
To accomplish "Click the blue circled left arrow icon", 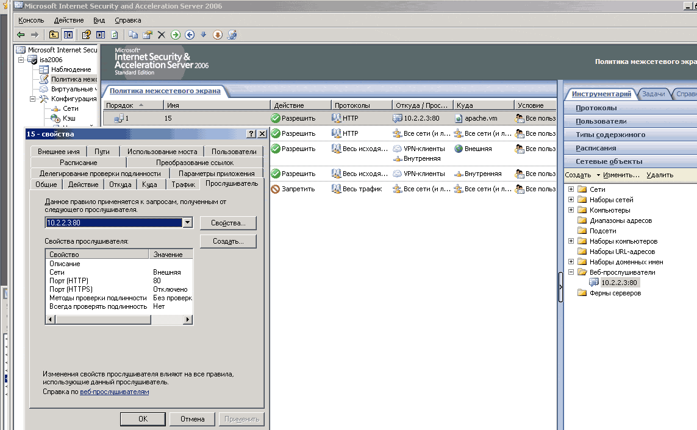I will click(190, 35).
